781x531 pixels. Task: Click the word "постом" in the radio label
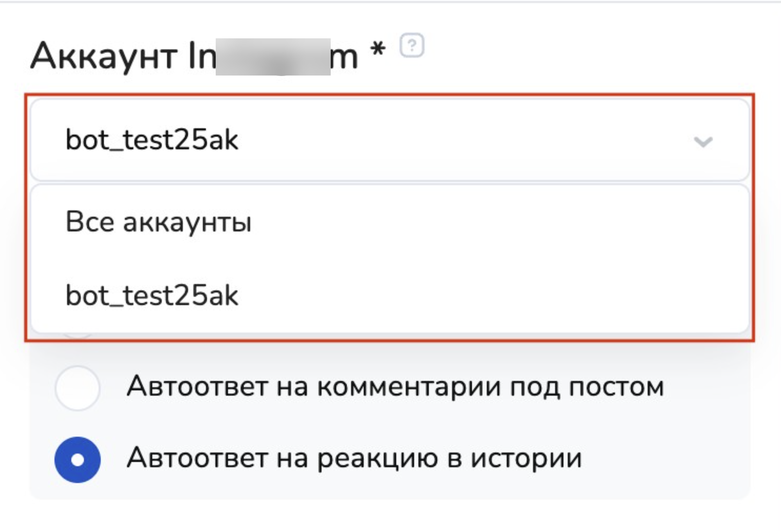(x=616, y=387)
